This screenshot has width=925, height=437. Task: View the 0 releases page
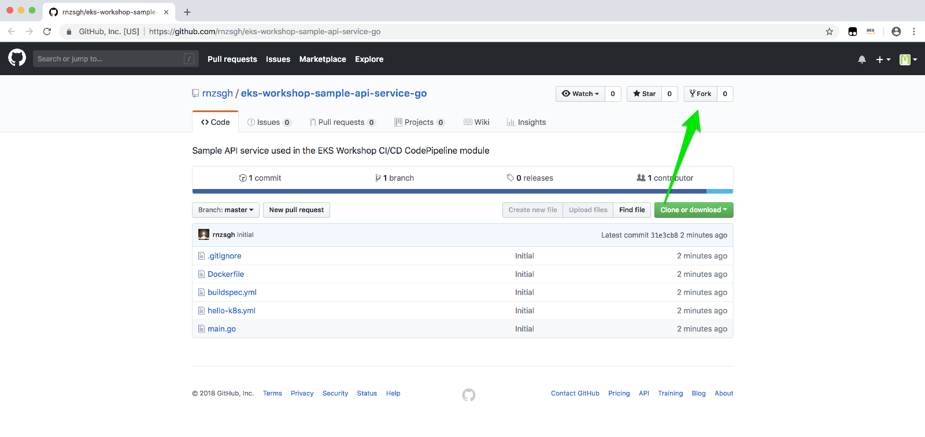pyautogui.click(x=530, y=178)
